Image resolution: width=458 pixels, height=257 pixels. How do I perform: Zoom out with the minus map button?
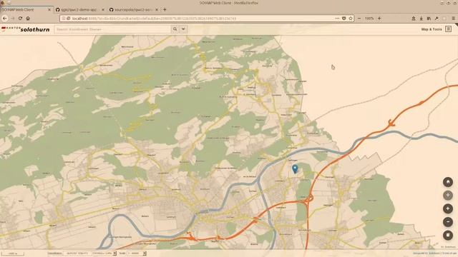tap(448, 222)
